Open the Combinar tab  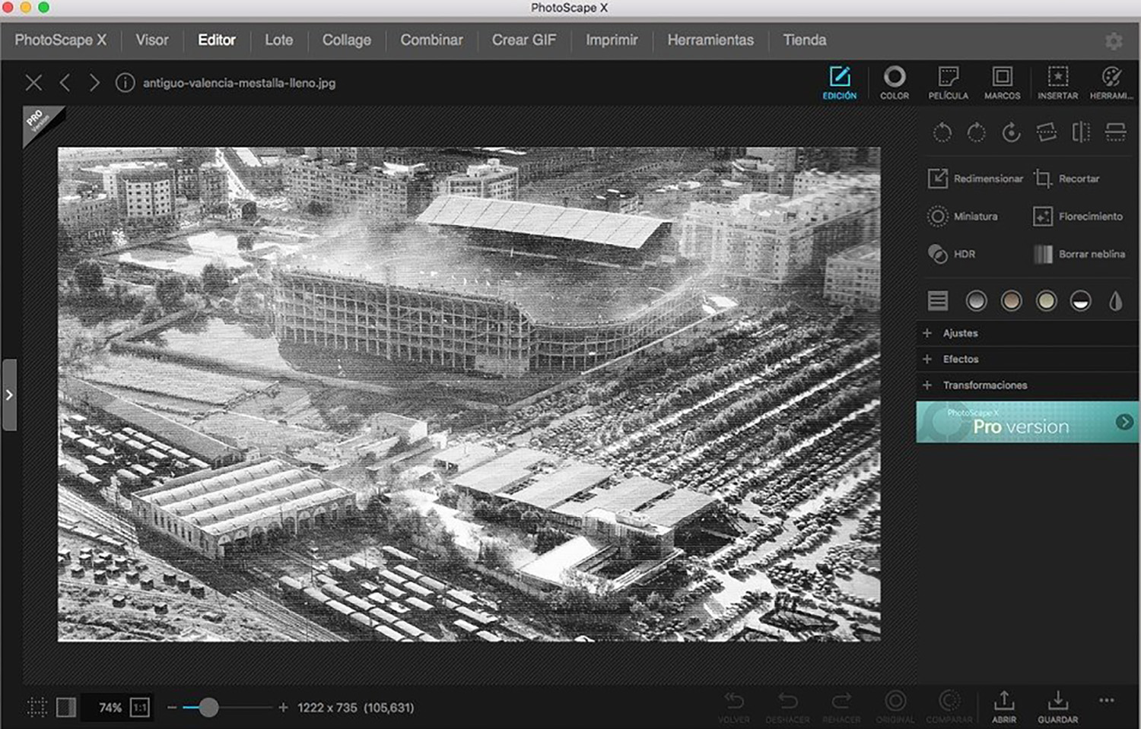(431, 40)
